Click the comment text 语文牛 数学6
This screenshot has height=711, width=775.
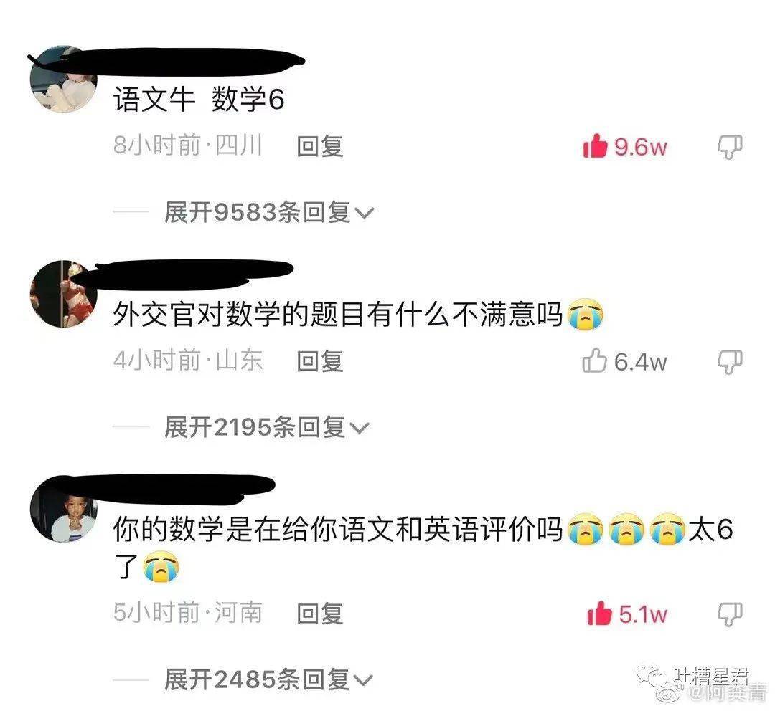pyautogui.click(x=199, y=99)
